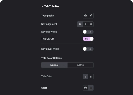Open global fonts for Typography
The image size is (133, 95).
(85, 16)
